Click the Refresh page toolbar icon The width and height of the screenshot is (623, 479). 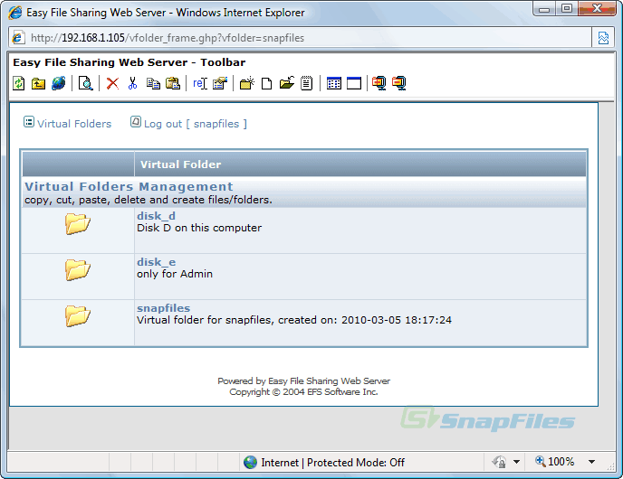point(19,83)
